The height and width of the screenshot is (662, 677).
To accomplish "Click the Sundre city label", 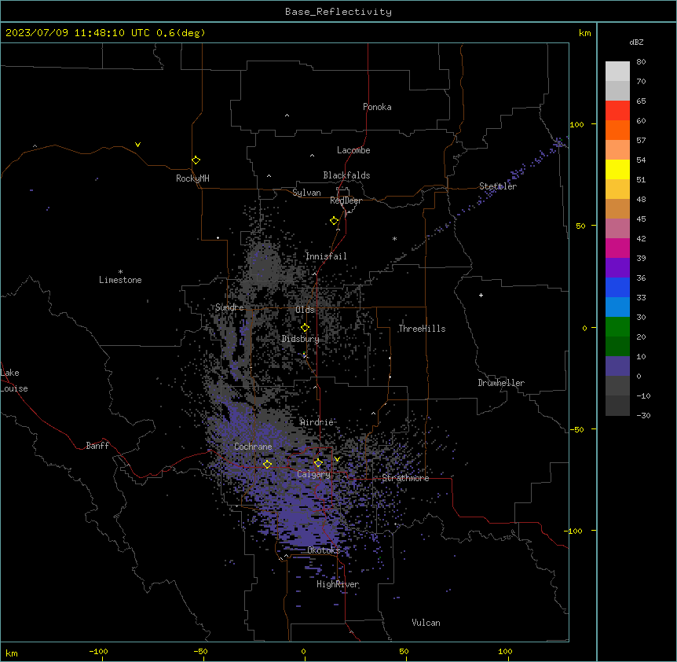I will tap(229, 307).
